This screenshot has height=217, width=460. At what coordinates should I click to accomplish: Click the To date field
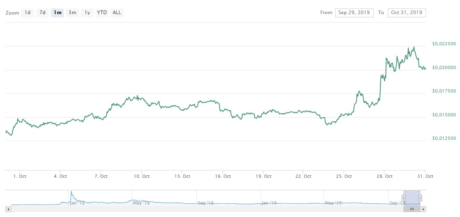[407, 13]
